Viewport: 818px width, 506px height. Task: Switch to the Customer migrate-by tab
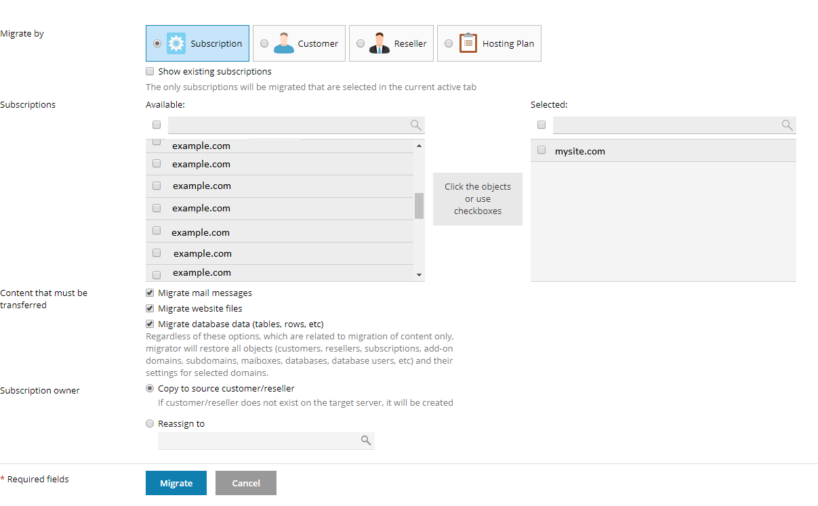tap(299, 43)
